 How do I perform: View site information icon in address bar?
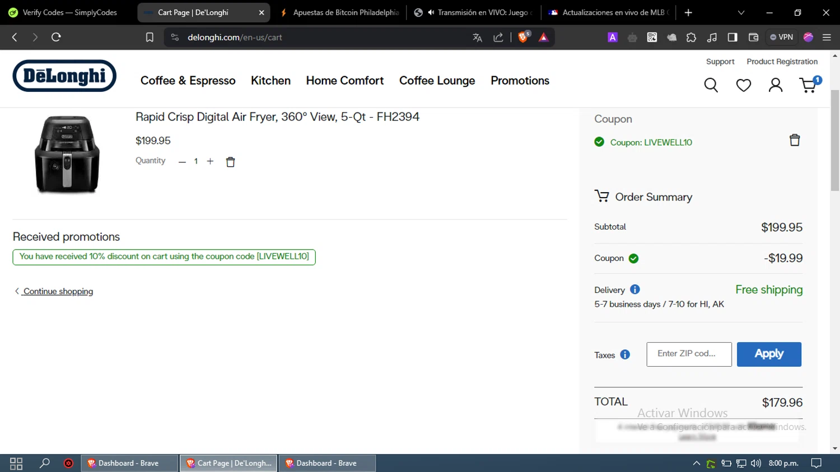[175, 38]
